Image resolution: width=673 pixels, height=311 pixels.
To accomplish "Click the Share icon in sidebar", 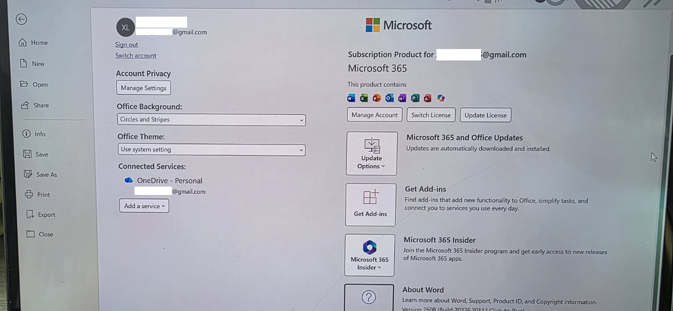I will point(25,105).
